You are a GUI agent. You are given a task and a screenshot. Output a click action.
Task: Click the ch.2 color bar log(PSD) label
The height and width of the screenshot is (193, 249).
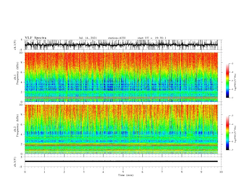tap(235, 134)
